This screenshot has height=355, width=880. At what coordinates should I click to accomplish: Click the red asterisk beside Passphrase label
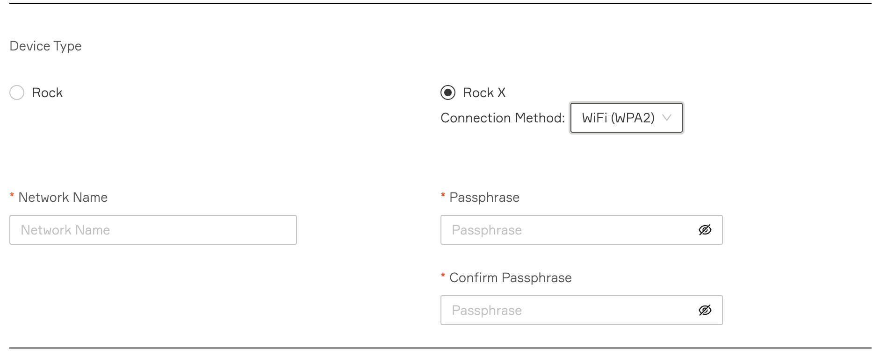coord(443,196)
